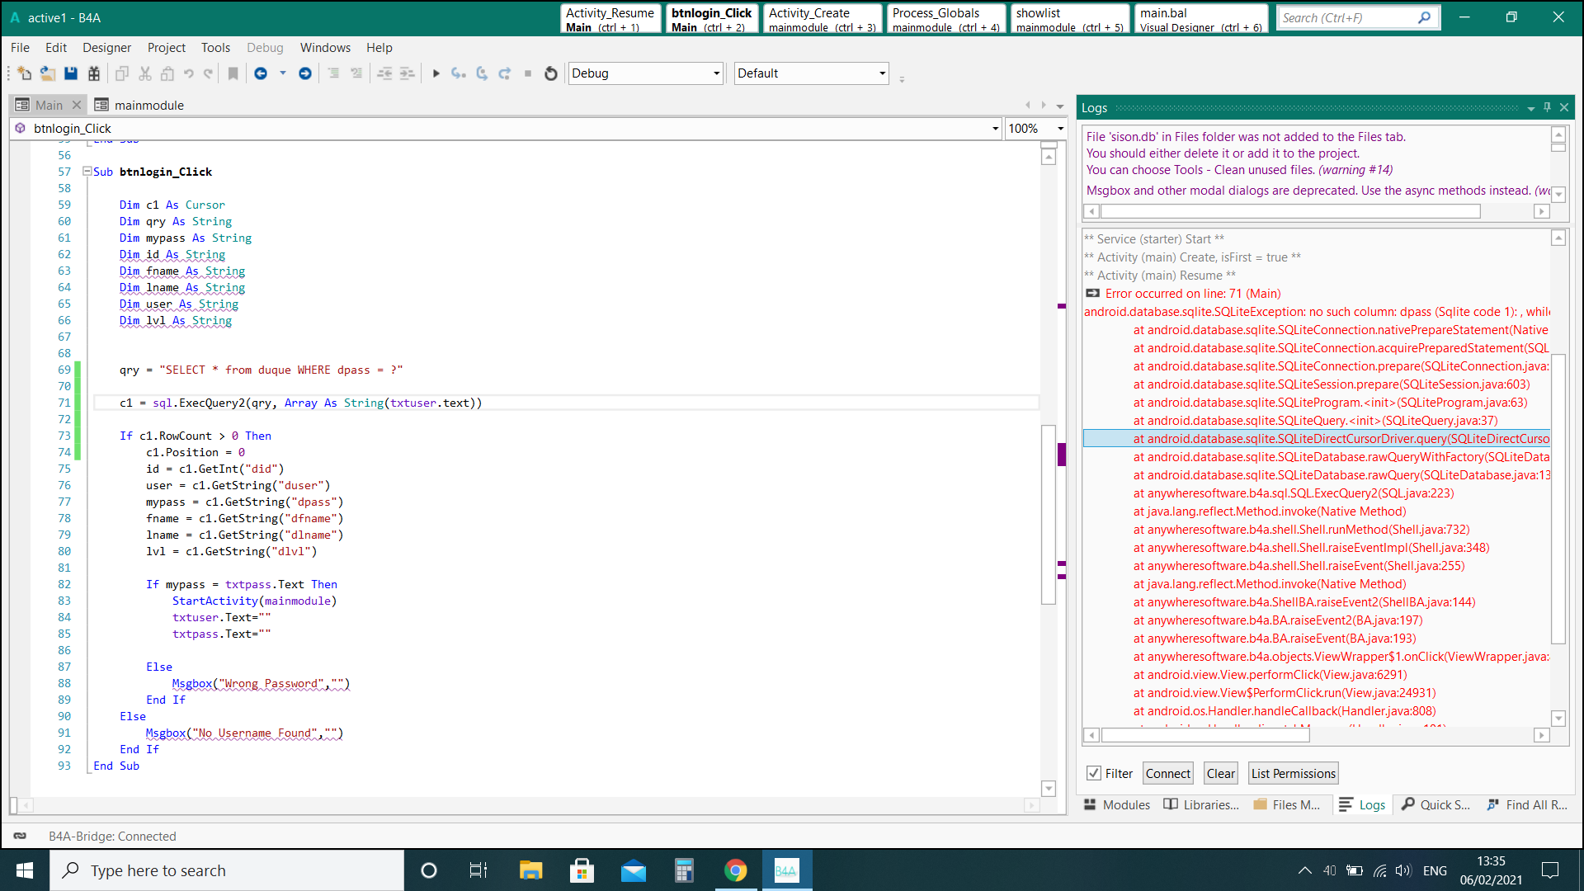Click the B4A-Bridge connection status icon
The image size is (1584, 891).
pos(20,836)
